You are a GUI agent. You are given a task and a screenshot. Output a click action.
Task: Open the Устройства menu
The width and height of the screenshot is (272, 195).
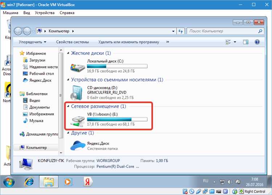(x=45, y=13)
